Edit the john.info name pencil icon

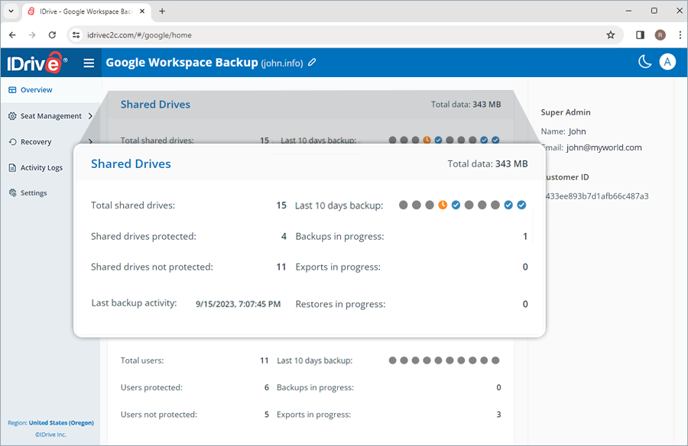point(312,63)
